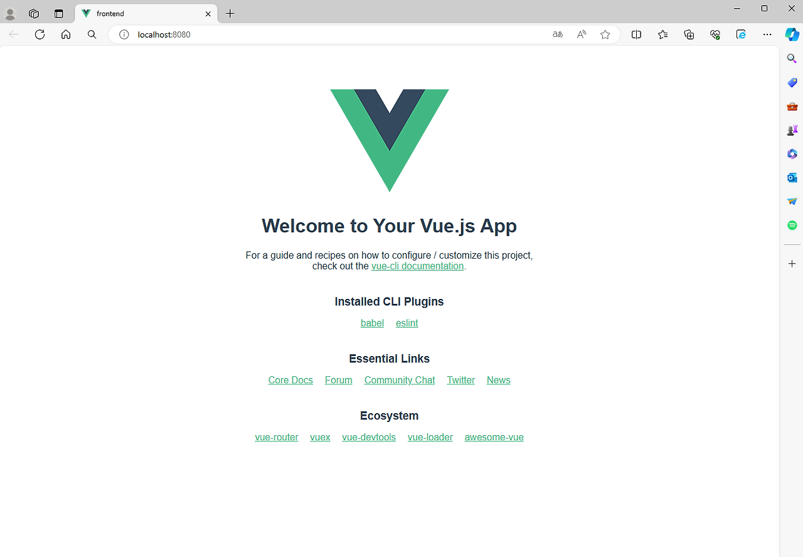Open the Collections icon in the toolbar
Image resolution: width=803 pixels, height=557 pixels.
689,35
